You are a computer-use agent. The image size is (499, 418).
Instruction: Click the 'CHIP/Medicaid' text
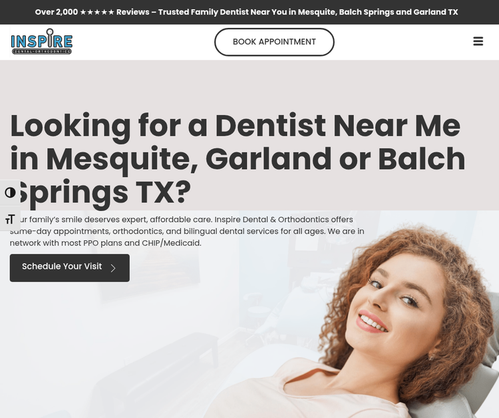tap(171, 243)
